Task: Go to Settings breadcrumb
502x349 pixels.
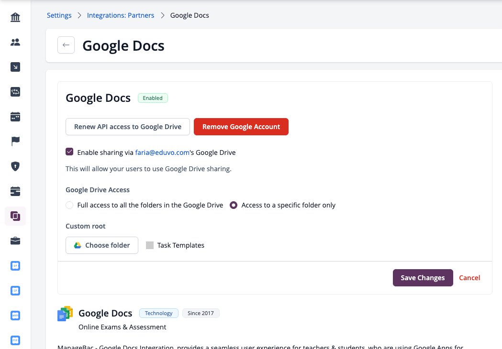Action: click(x=59, y=15)
